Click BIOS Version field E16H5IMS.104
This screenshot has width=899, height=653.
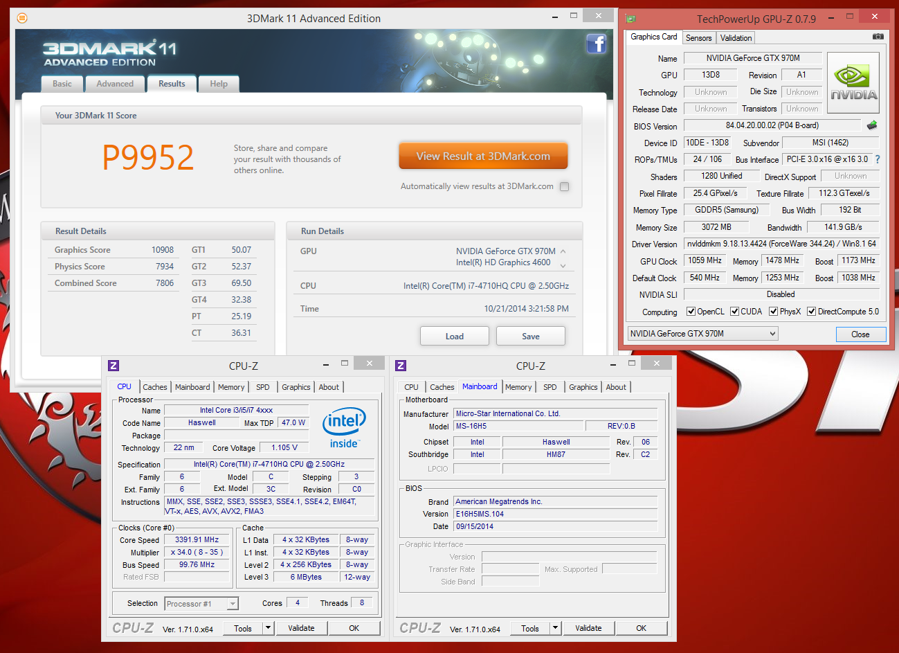(x=555, y=514)
